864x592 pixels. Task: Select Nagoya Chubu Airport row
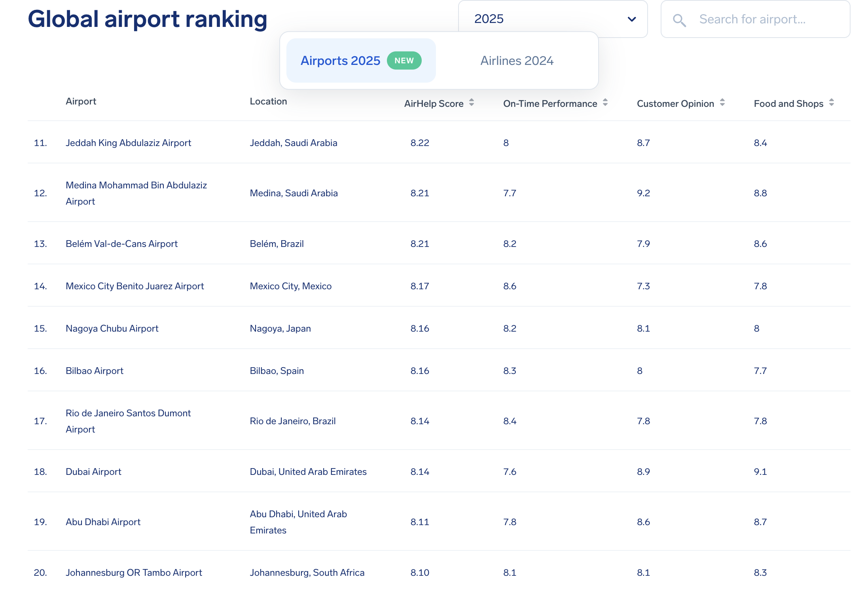coord(112,328)
